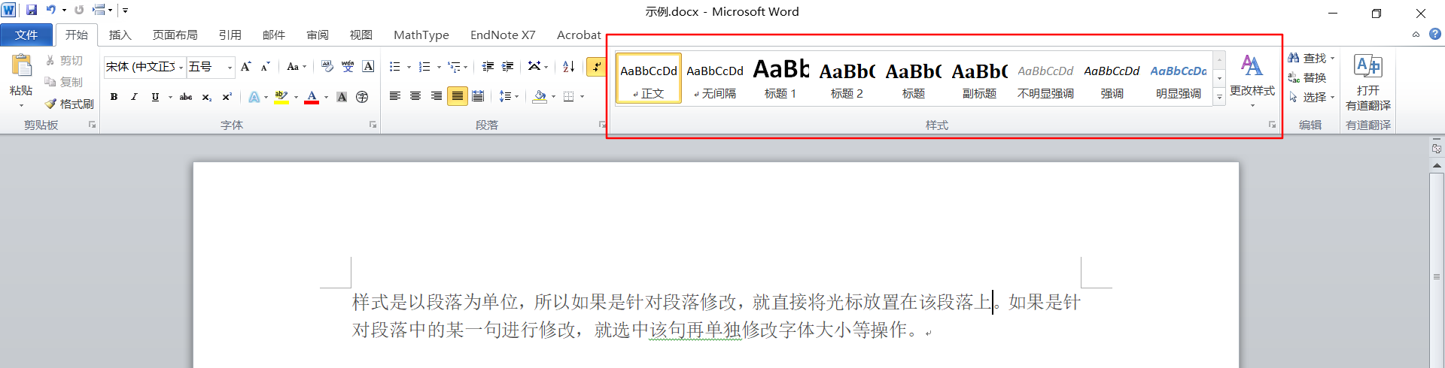The width and height of the screenshot is (1445, 368).
Task: Click the Copy (复制) button
Action: click(x=65, y=82)
